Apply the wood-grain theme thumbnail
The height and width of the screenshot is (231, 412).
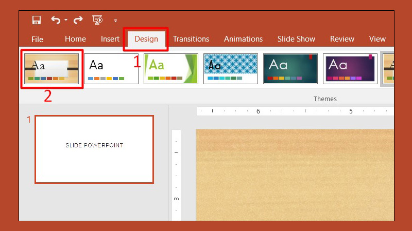coord(51,69)
